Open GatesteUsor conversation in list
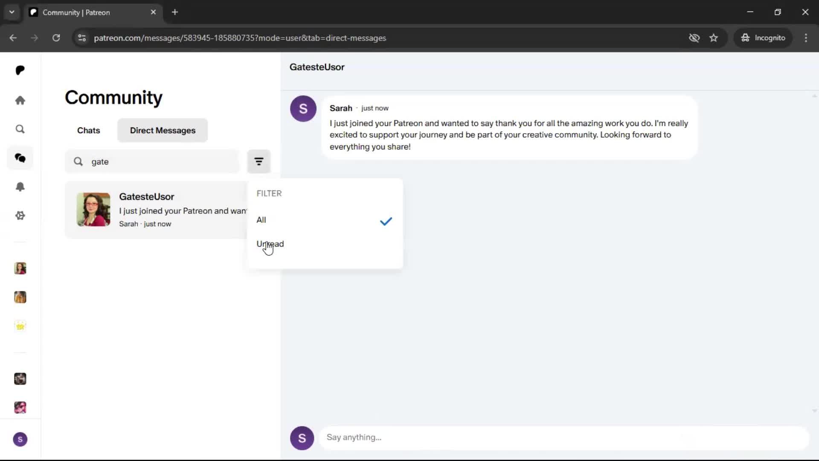This screenshot has width=819, height=461. pos(156,210)
